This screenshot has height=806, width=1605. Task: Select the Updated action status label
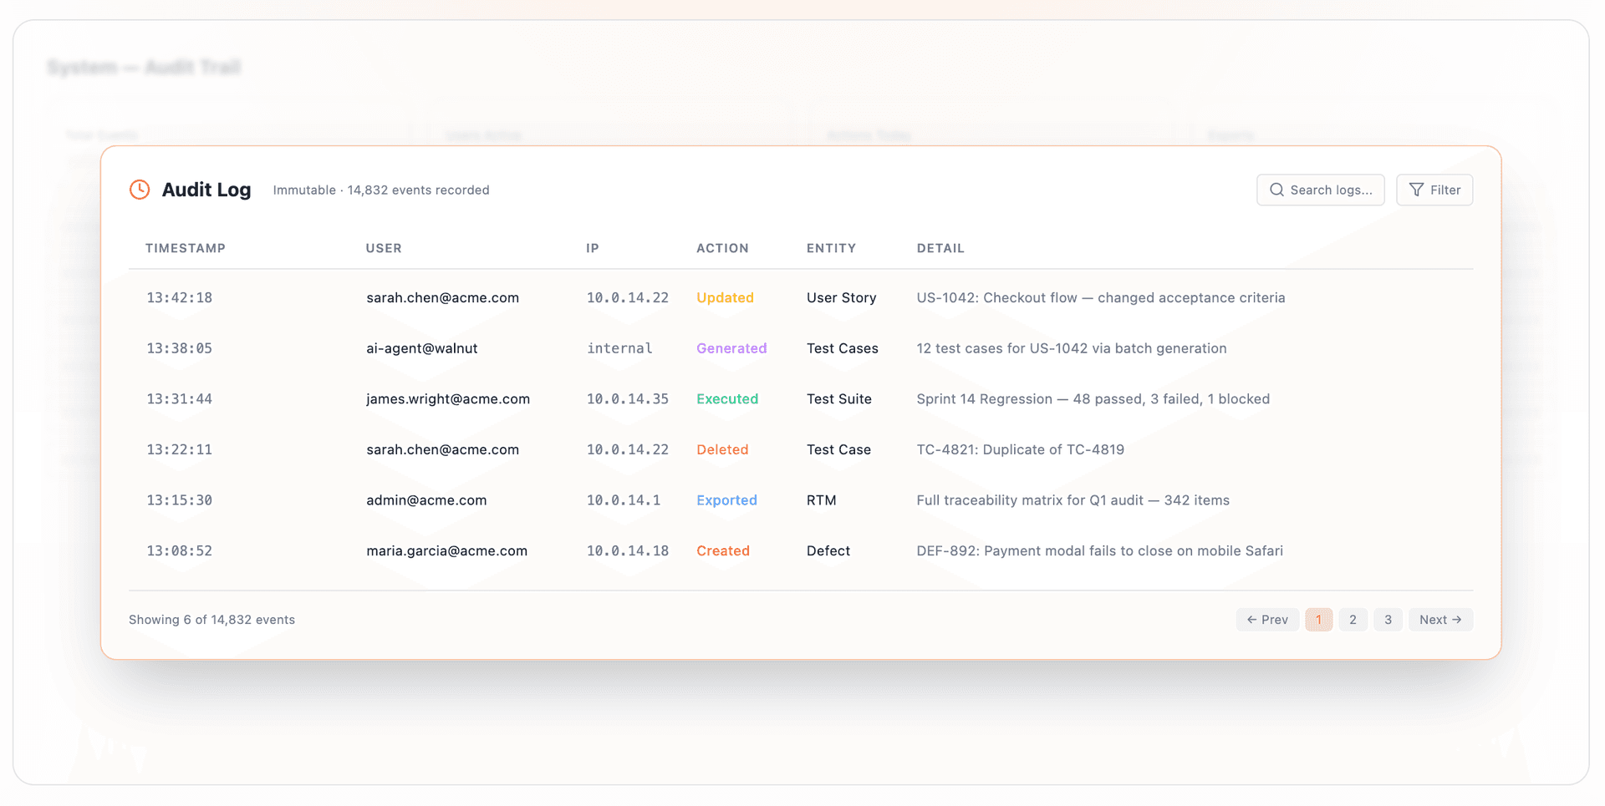click(725, 297)
